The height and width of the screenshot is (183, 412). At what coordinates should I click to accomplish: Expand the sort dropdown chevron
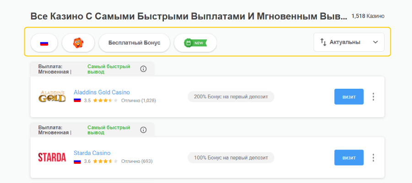(x=375, y=42)
